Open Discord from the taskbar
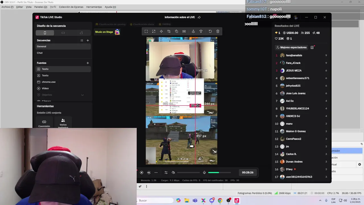Viewport: 364px width, 205px height. pos(212,200)
